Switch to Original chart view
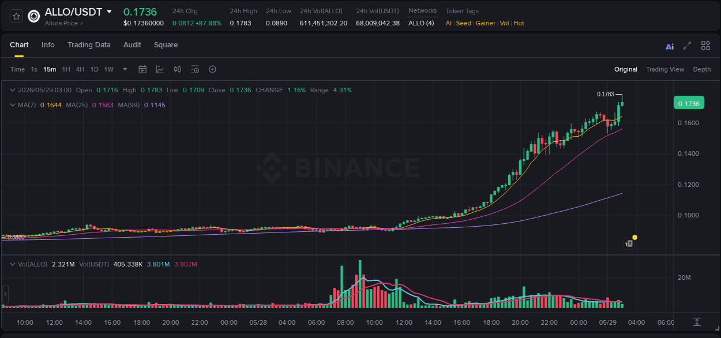The image size is (721, 338). (x=626, y=69)
